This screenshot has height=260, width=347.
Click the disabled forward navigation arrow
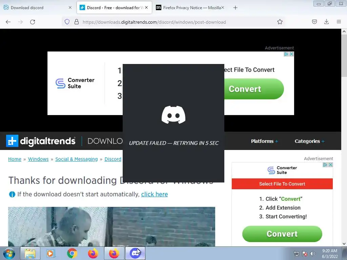click(x=20, y=22)
